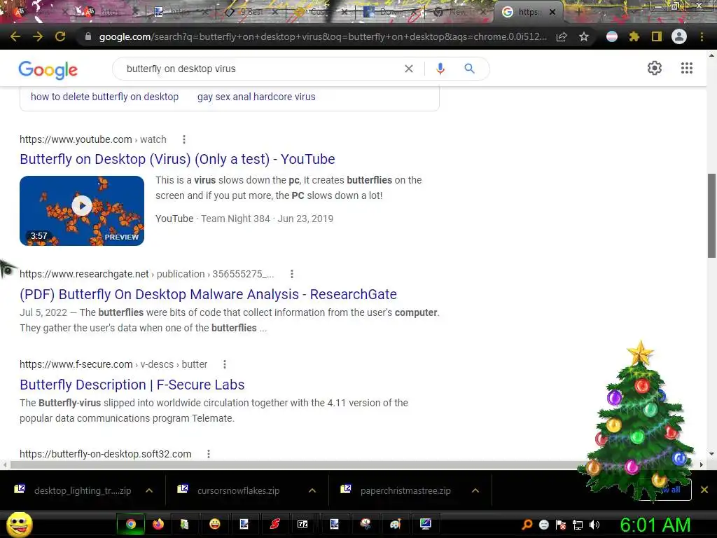This screenshot has width=717, height=538.
Task: Click the address bar URL
Action: (x=322, y=36)
